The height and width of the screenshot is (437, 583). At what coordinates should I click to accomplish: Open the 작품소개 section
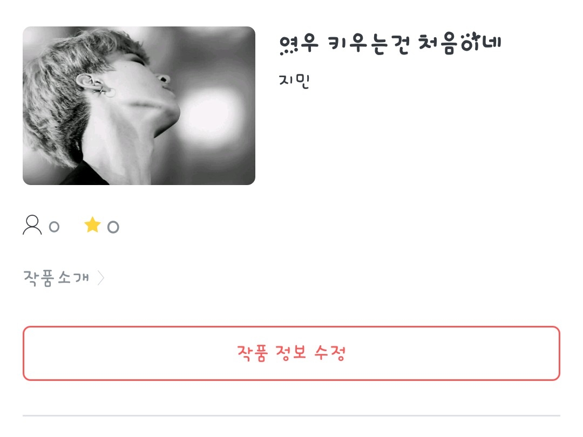(x=64, y=278)
